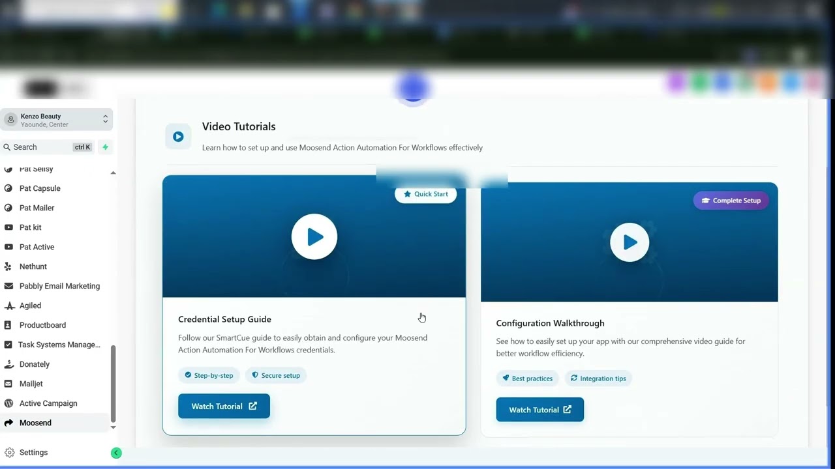Click the green lightning bolt icon
835x469 pixels.
pyautogui.click(x=105, y=147)
